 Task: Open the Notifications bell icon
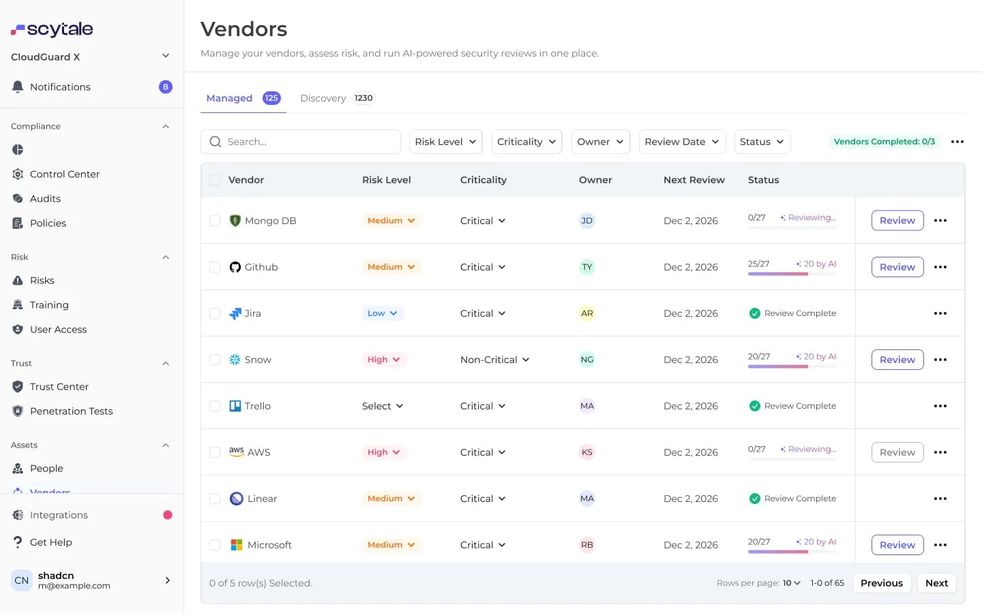[18, 87]
